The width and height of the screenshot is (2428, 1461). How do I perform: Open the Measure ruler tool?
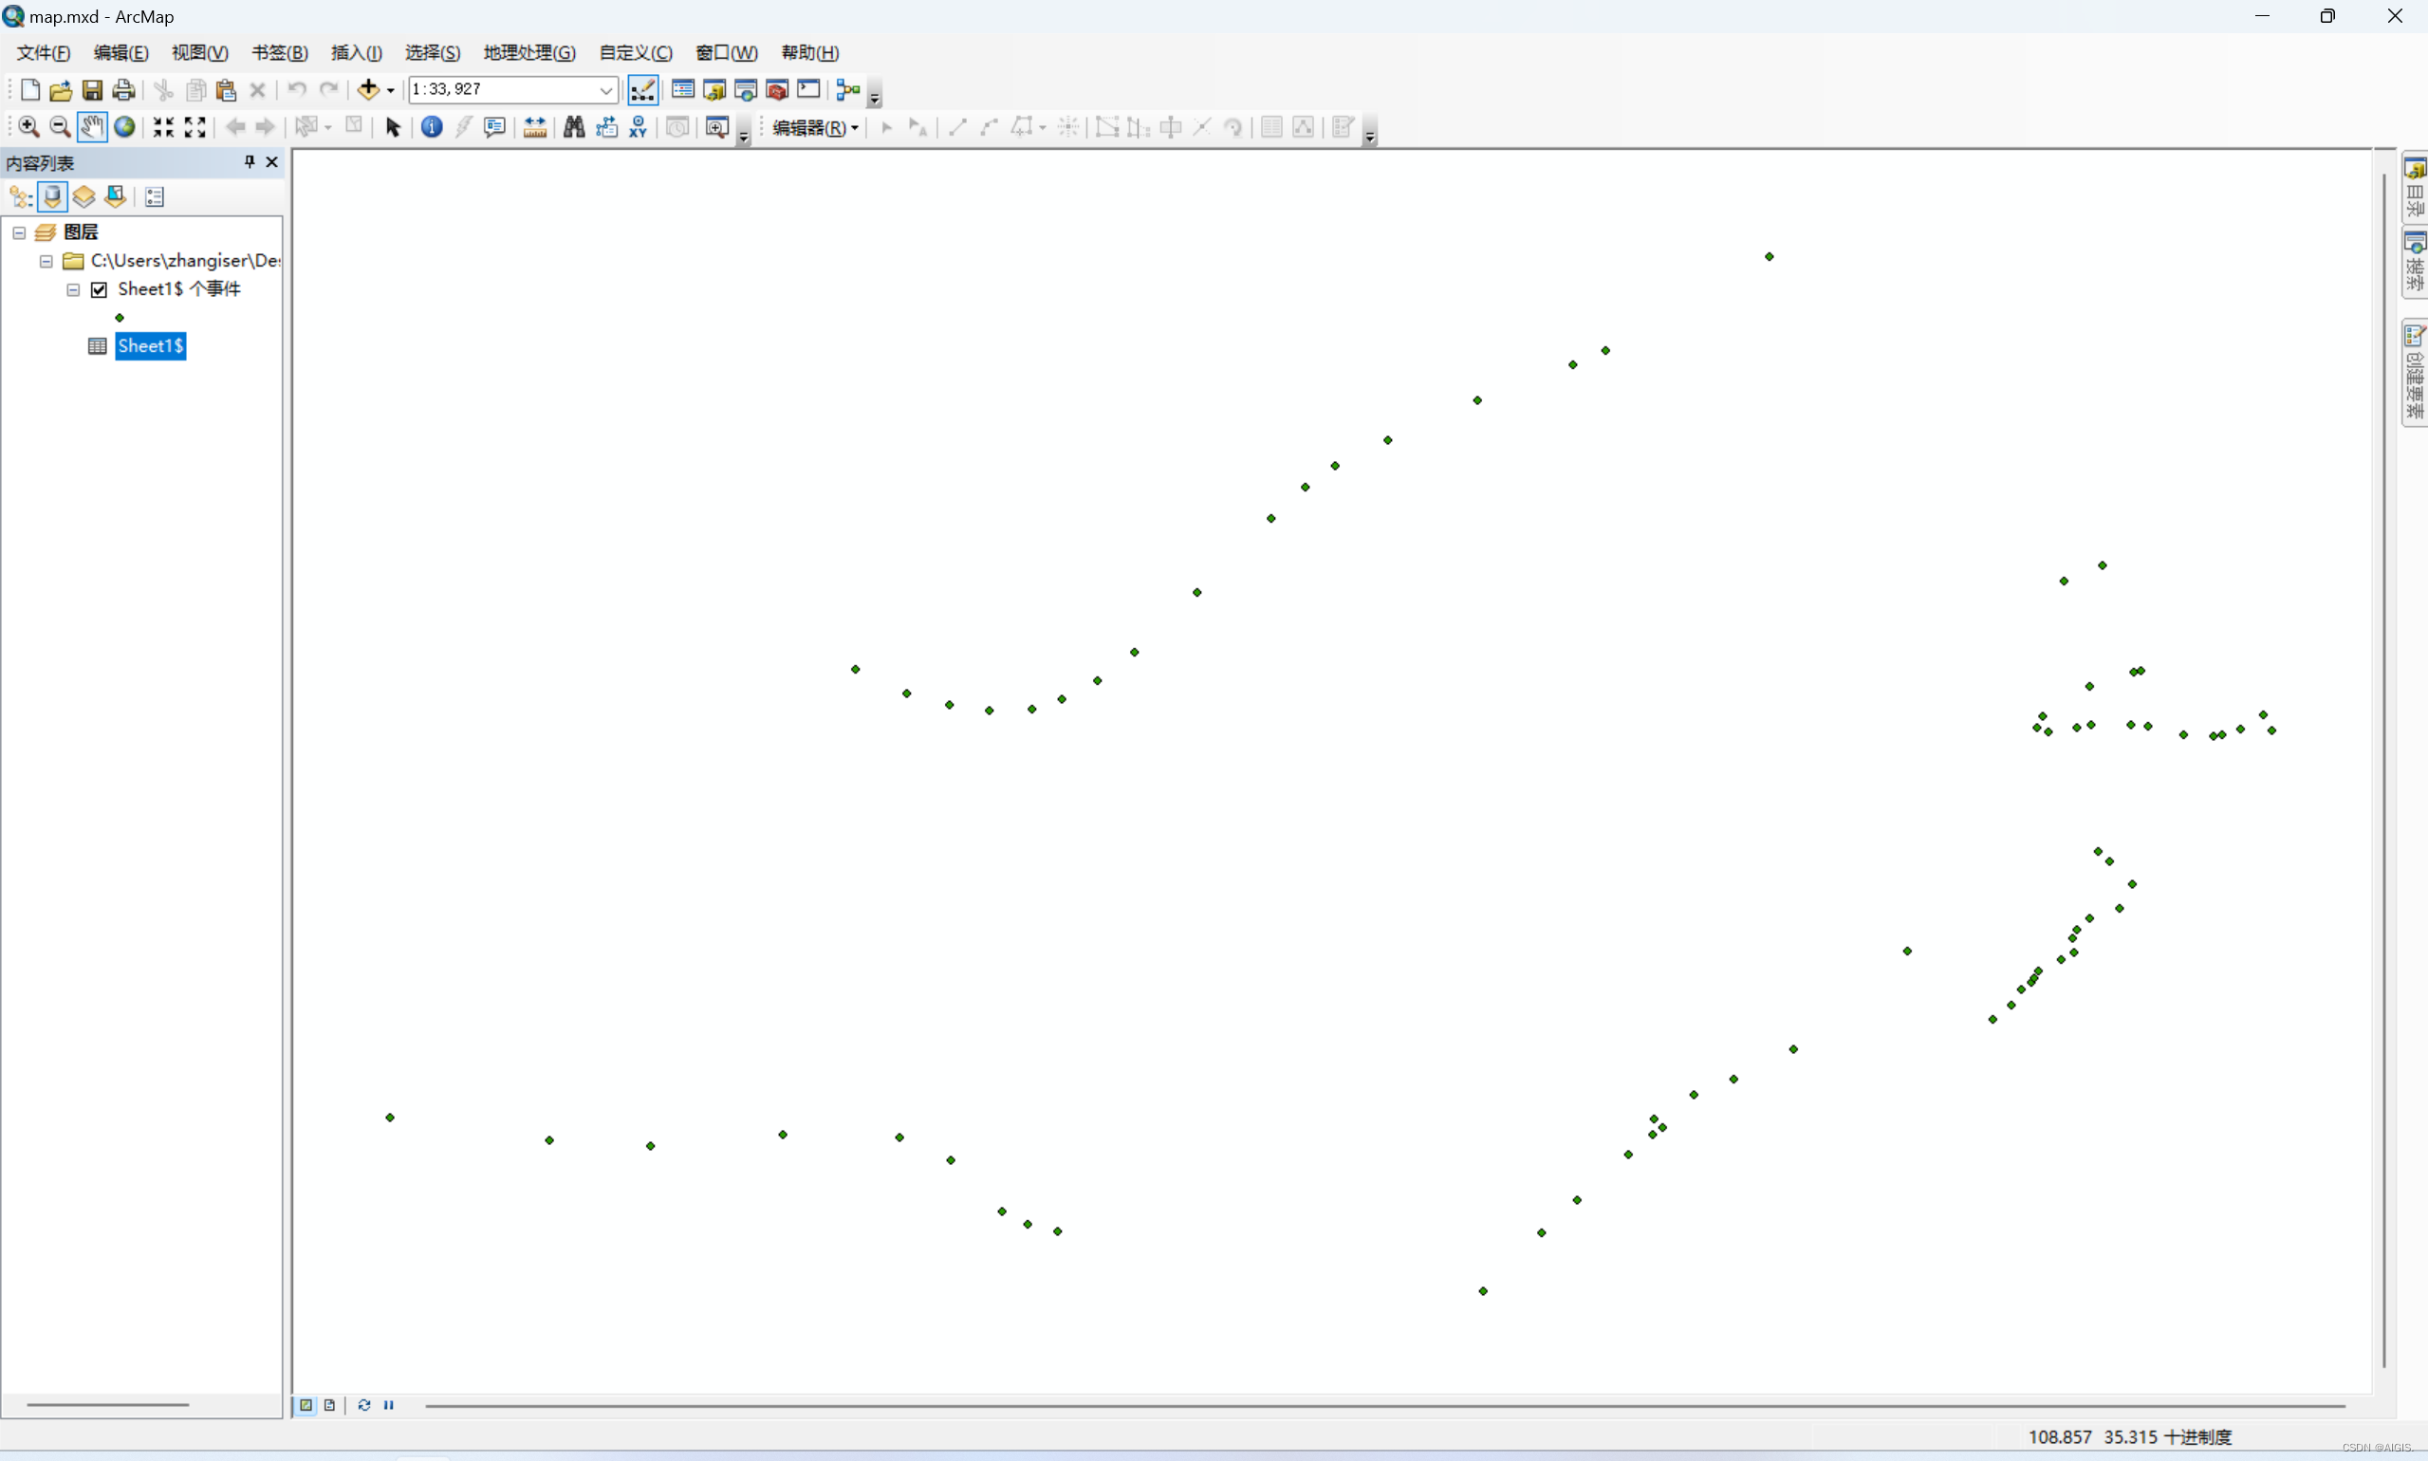[534, 127]
